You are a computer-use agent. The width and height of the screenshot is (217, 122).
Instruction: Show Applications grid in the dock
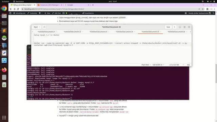click(x=4, y=118)
